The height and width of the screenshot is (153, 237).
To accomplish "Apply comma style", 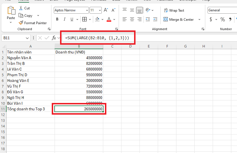I will coord(230,19).
